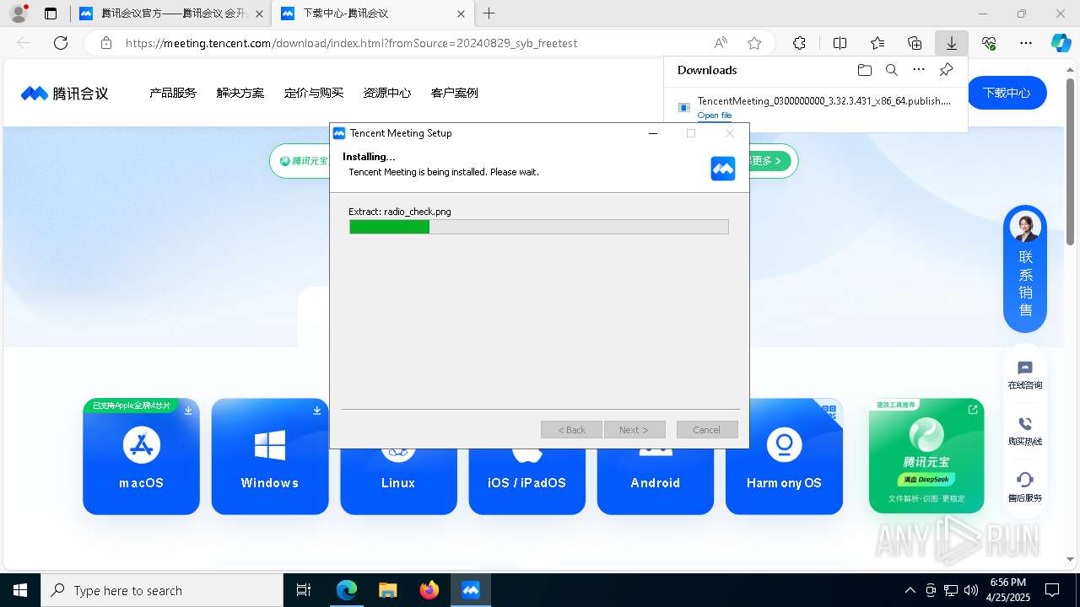Open Firefox from the taskbar
This screenshot has width=1080, height=607.
[429, 590]
